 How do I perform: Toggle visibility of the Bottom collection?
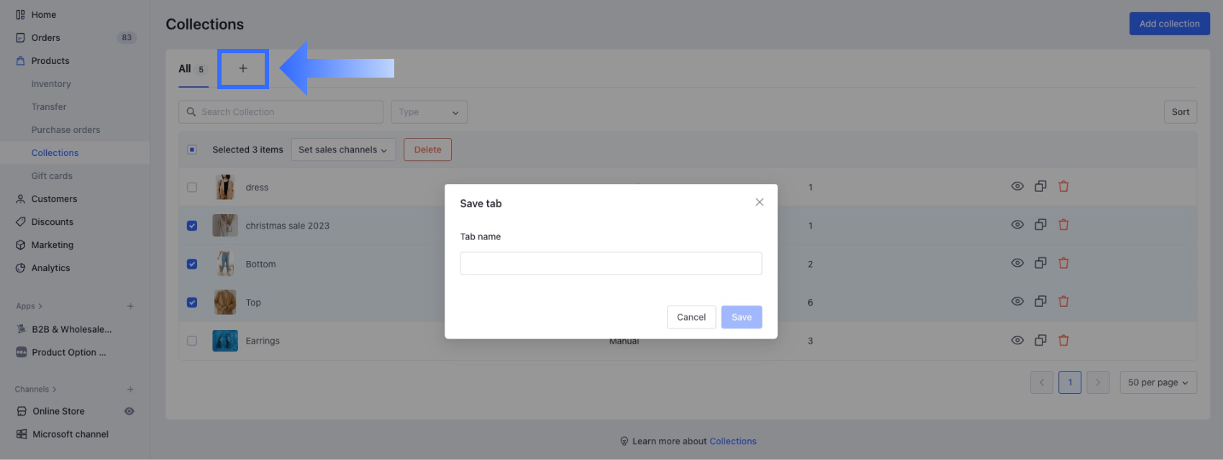1017,263
